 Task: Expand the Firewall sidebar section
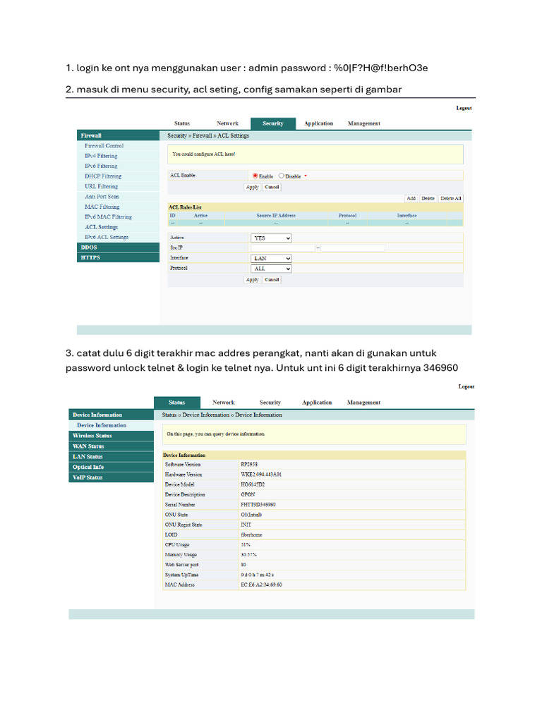[x=118, y=135]
